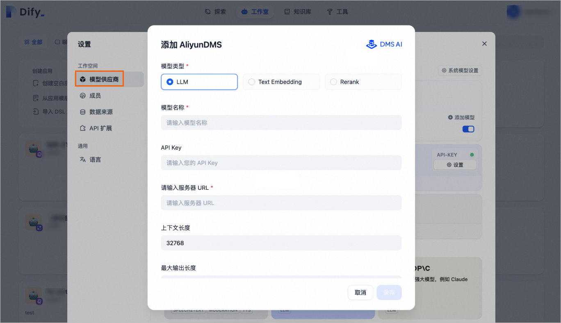Click the 模型名称 input field
The width and height of the screenshot is (561, 323).
281,122
